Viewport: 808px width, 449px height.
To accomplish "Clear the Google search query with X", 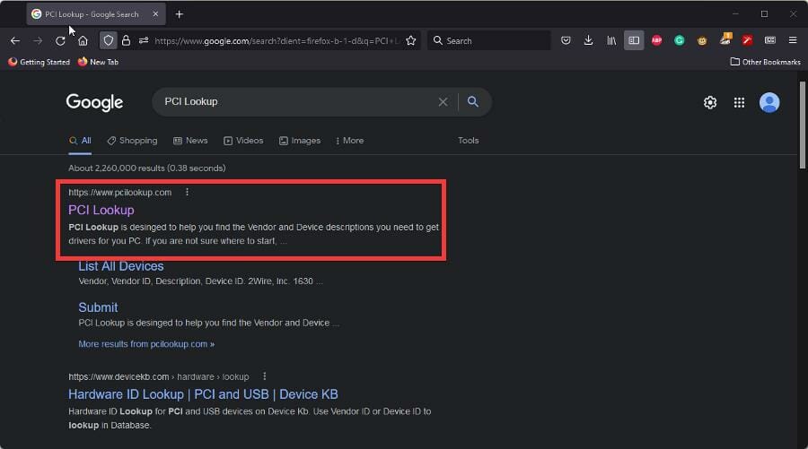I will pyautogui.click(x=443, y=102).
